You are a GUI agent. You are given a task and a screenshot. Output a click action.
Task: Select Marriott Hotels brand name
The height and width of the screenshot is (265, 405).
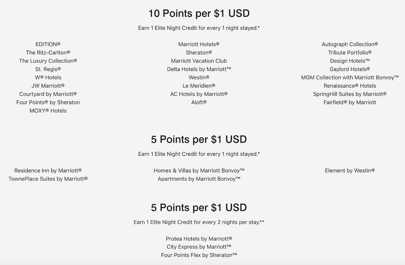pos(199,44)
